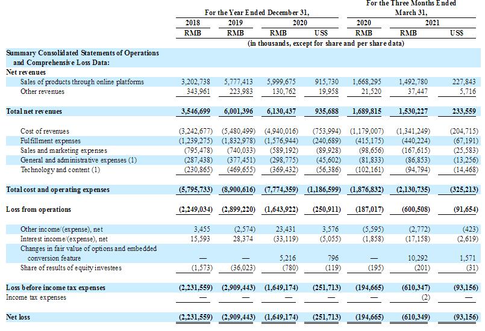Click total net revenues 3,546,699
485x331 pixels.
coord(195,111)
